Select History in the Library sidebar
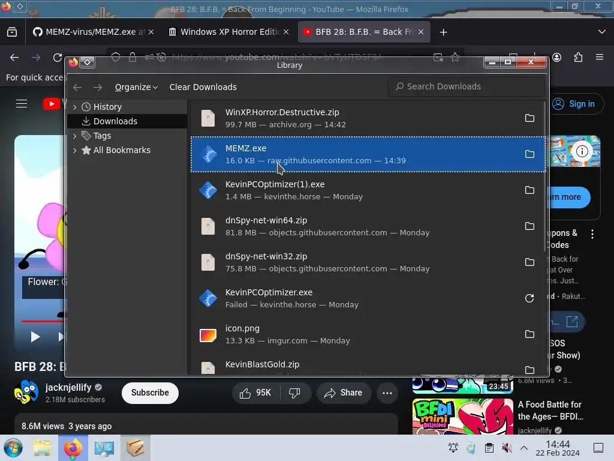The image size is (614, 461). (x=127, y=107)
